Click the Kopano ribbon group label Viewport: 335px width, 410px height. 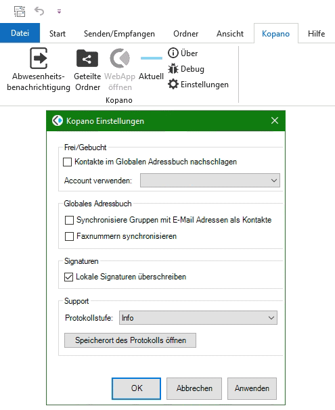click(119, 100)
